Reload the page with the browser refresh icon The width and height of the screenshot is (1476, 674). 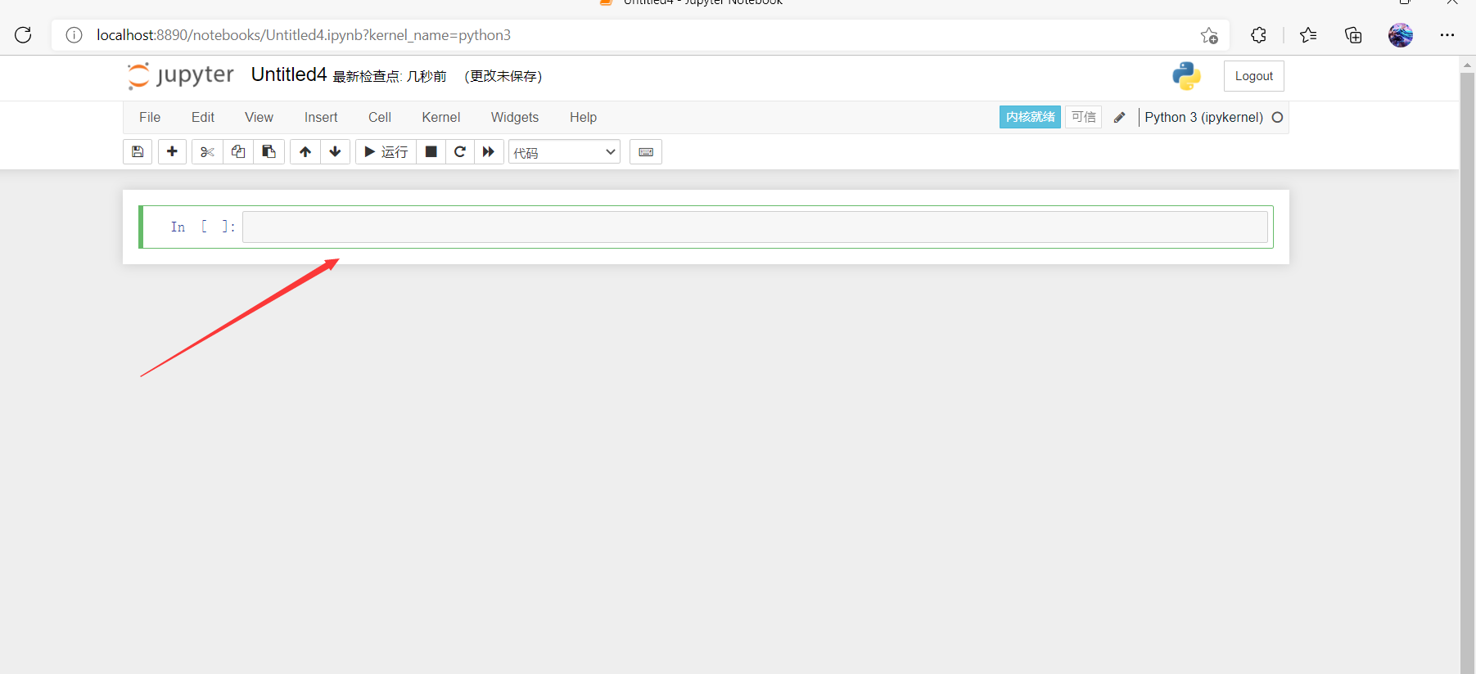23,35
